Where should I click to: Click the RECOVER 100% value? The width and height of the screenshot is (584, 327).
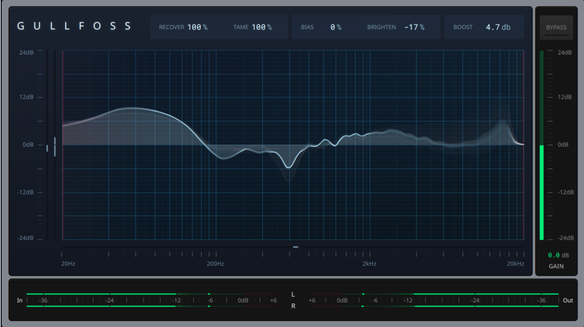[198, 27]
